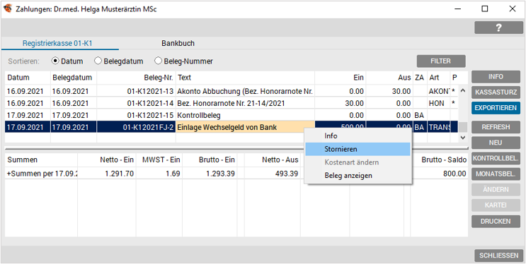Run KASSASTURZ
Screen dimensions: 526x264
(496, 92)
